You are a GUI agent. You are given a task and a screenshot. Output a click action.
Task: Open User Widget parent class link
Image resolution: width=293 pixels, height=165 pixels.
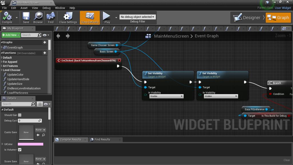point(283,8)
